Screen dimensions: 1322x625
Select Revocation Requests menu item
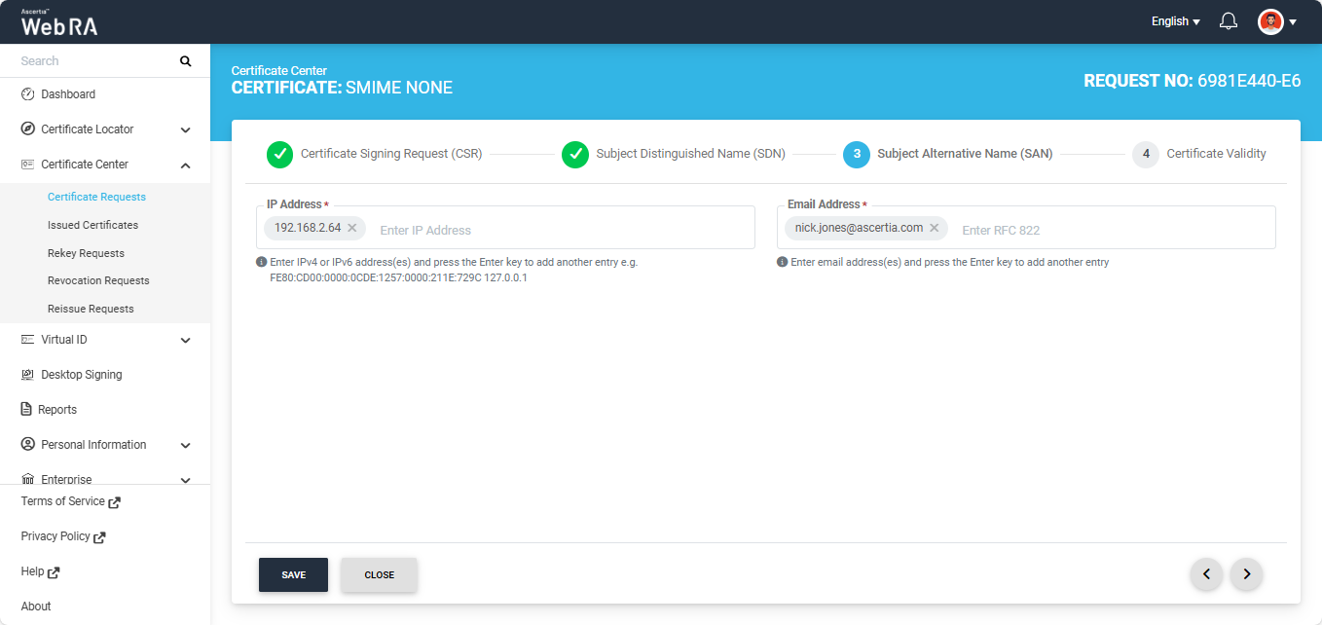point(98,280)
